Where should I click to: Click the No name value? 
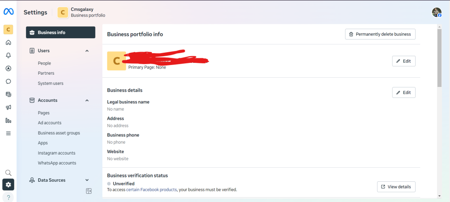coord(116,109)
